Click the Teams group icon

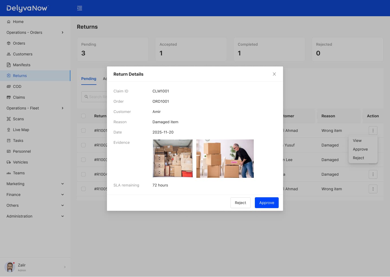(9, 173)
